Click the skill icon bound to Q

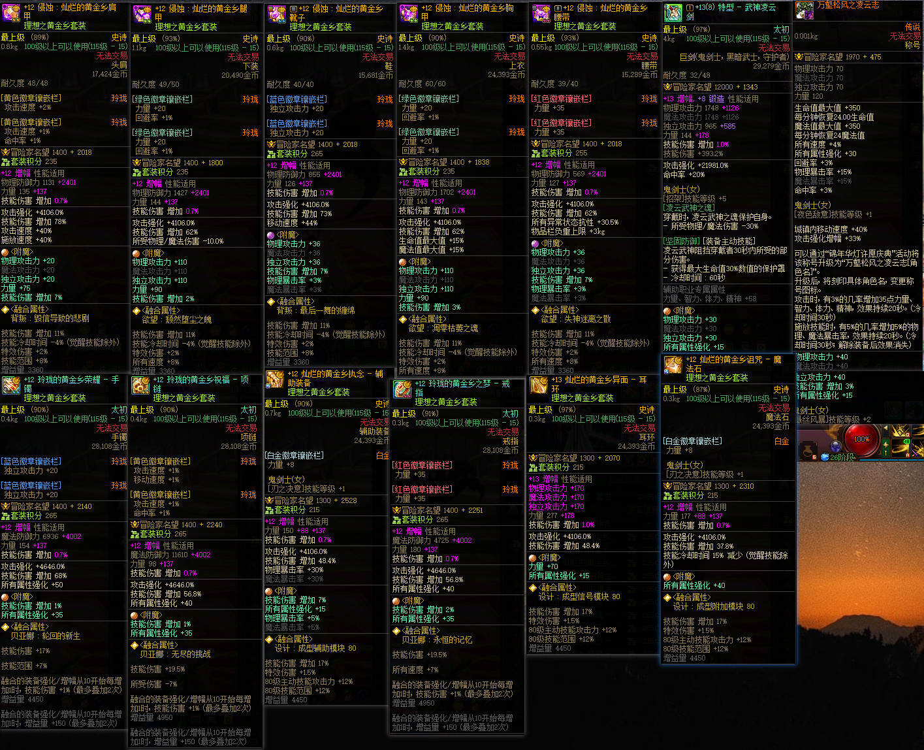[900, 432]
